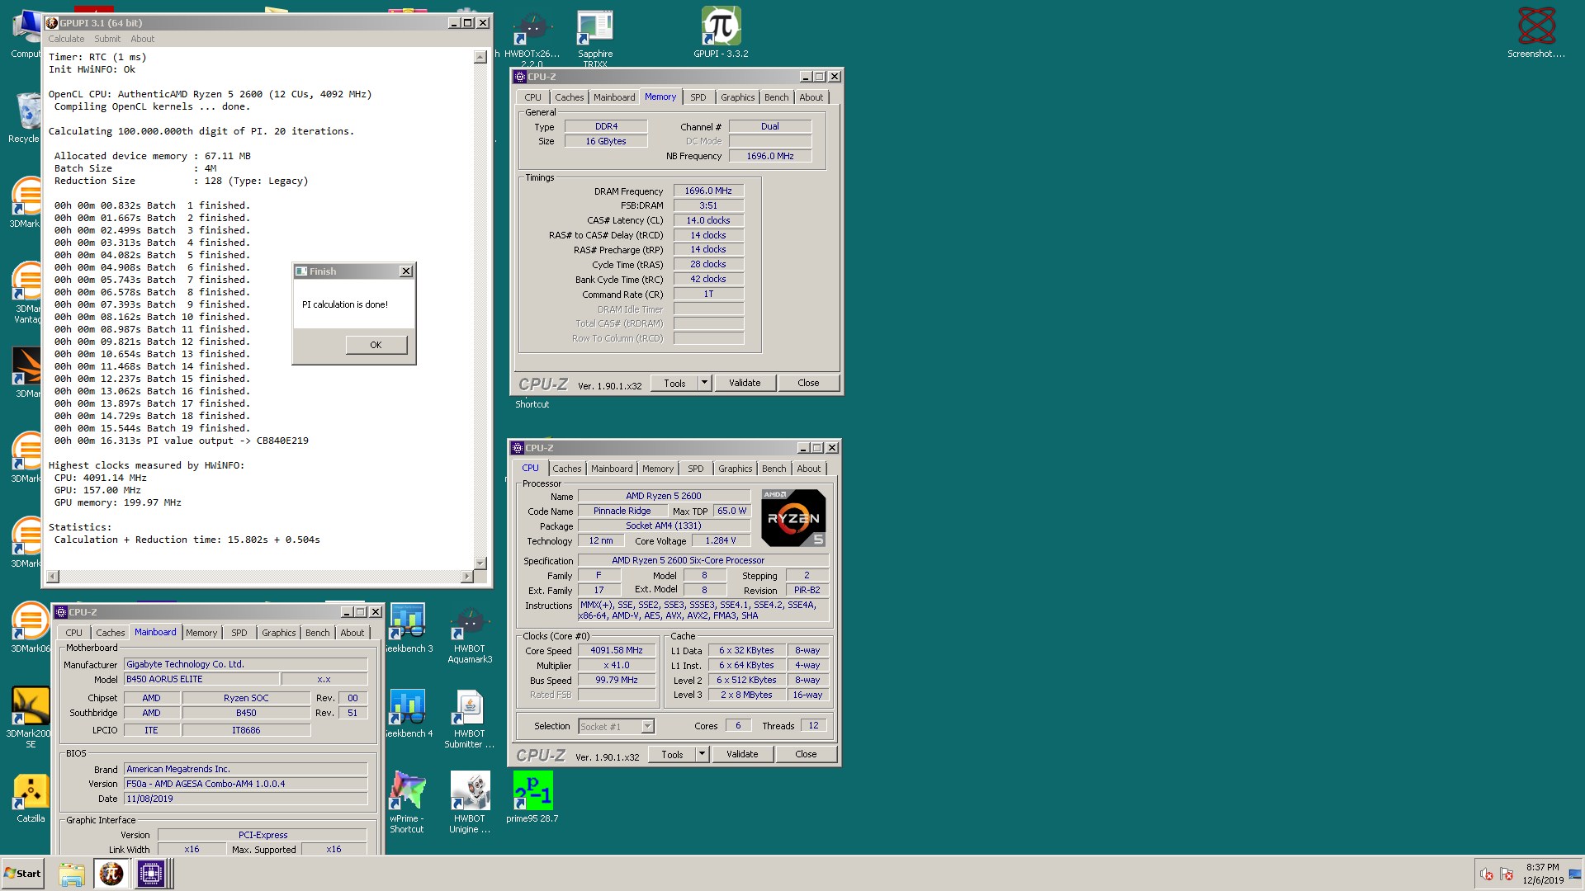Open the Calculate menu in GPUPI
Viewport: 1585px width, 891px height.
(x=66, y=39)
